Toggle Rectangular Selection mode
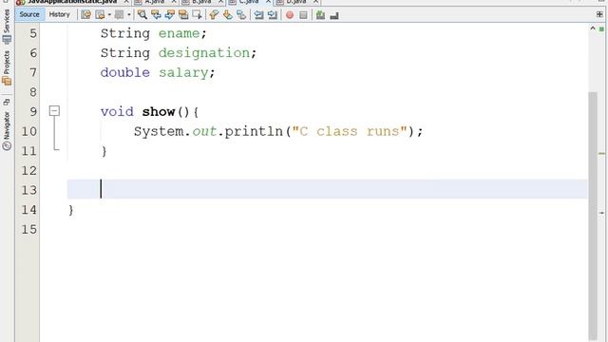608x342 pixels. click(197, 15)
